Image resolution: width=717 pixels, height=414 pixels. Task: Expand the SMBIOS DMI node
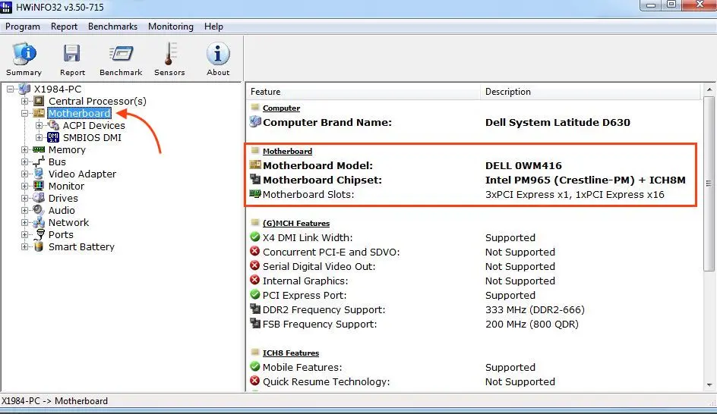(39, 137)
